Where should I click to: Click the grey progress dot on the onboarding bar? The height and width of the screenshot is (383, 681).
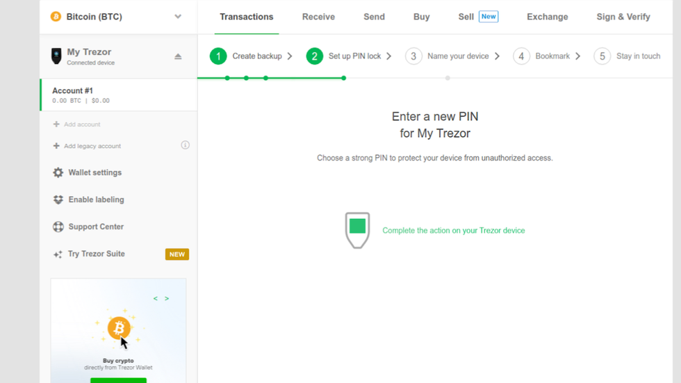[x=448, y=78]
